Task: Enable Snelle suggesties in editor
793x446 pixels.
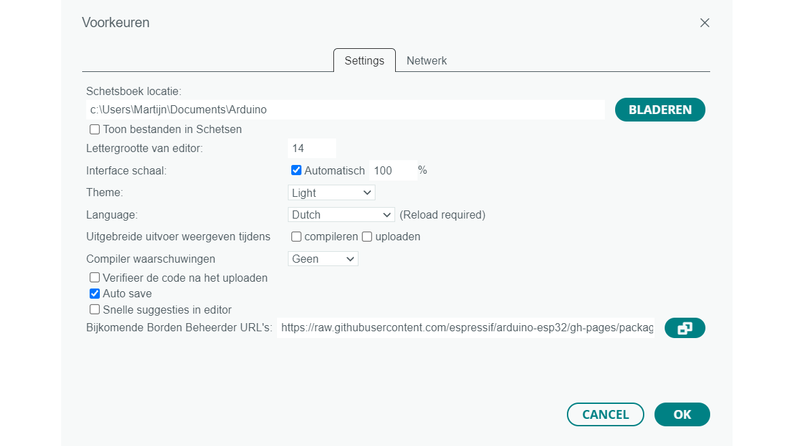Action: (x=95, y=310)
